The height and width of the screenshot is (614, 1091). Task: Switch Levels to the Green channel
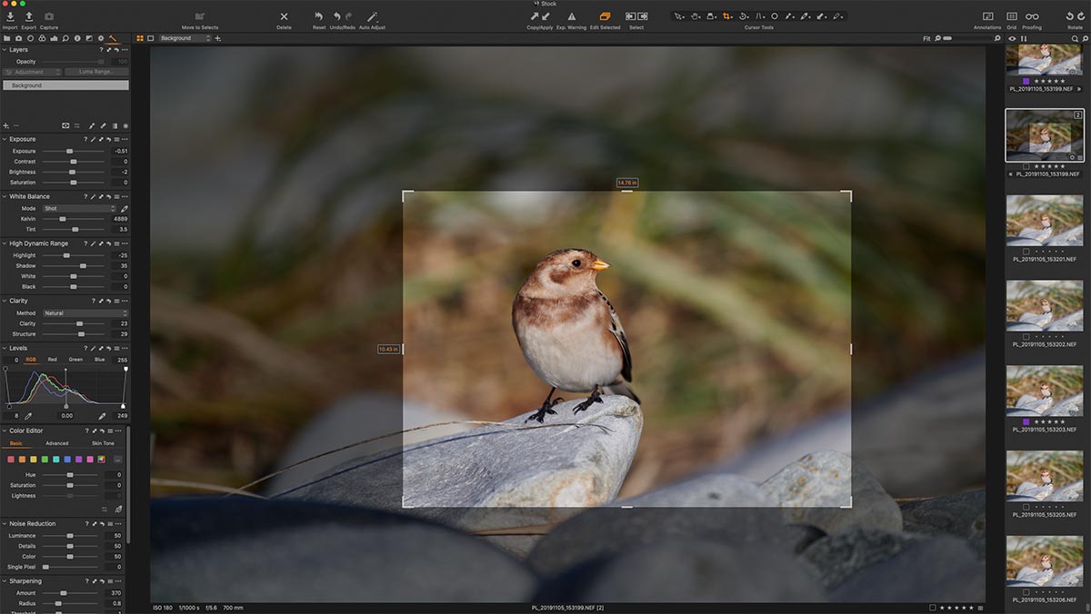coord(75,360)
